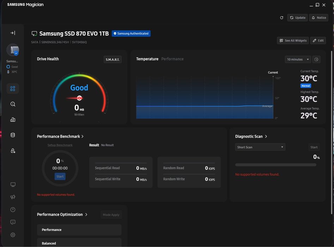Switch to the Temperature tab

(x=147, y=59)
